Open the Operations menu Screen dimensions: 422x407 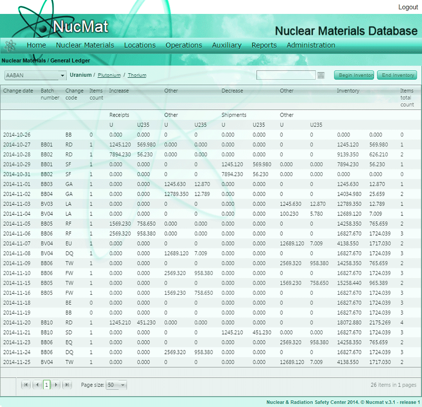click(x=184, y=45)
